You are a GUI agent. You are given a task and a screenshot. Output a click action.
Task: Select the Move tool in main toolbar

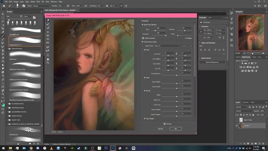tap(3, 14)
